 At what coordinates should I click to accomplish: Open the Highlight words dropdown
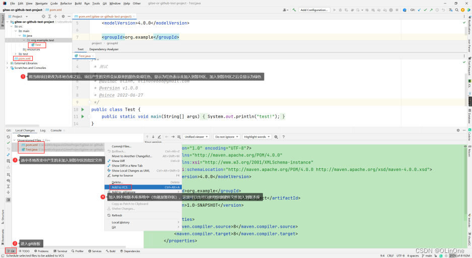[x=257, y=137]
